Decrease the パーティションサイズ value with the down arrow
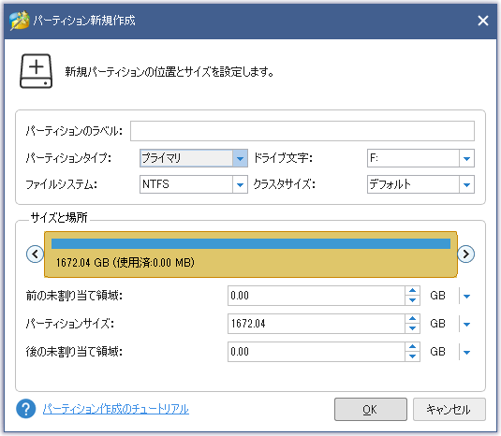This screenshot has width=501, height=436. click(x=412, y=328)
